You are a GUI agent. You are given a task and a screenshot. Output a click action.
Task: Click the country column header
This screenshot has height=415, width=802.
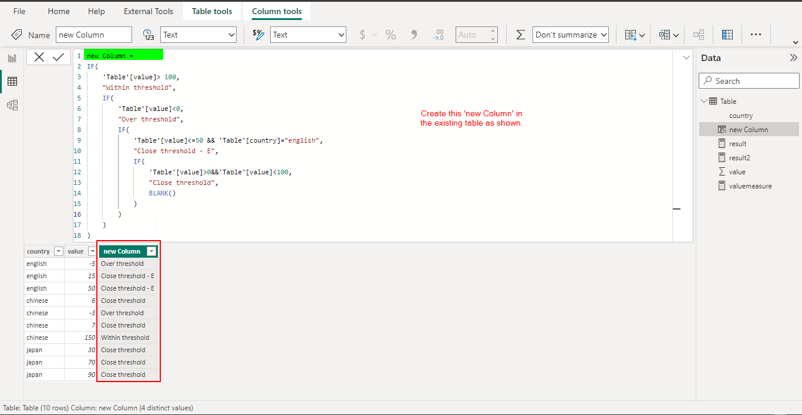44,251
